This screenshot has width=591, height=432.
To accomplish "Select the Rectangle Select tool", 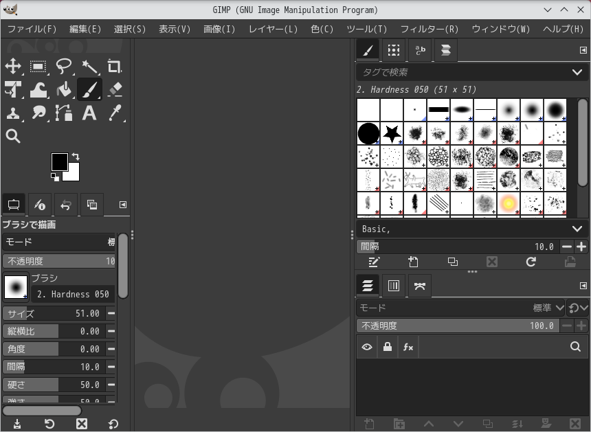I will (x=38, y=67).
